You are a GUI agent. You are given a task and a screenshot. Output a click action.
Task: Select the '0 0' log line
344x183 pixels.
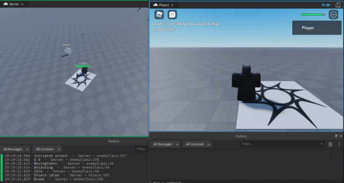(x=52, y=160)
